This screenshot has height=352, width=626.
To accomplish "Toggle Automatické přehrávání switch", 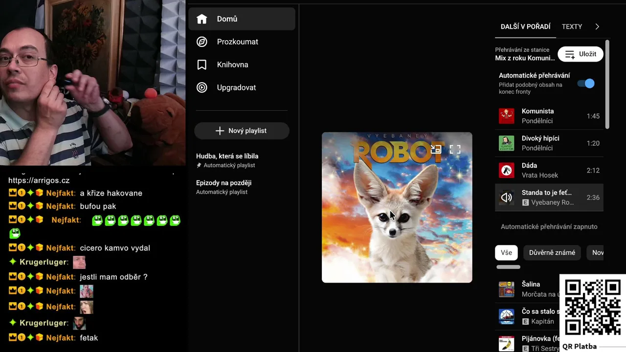I will click(586, 83).
